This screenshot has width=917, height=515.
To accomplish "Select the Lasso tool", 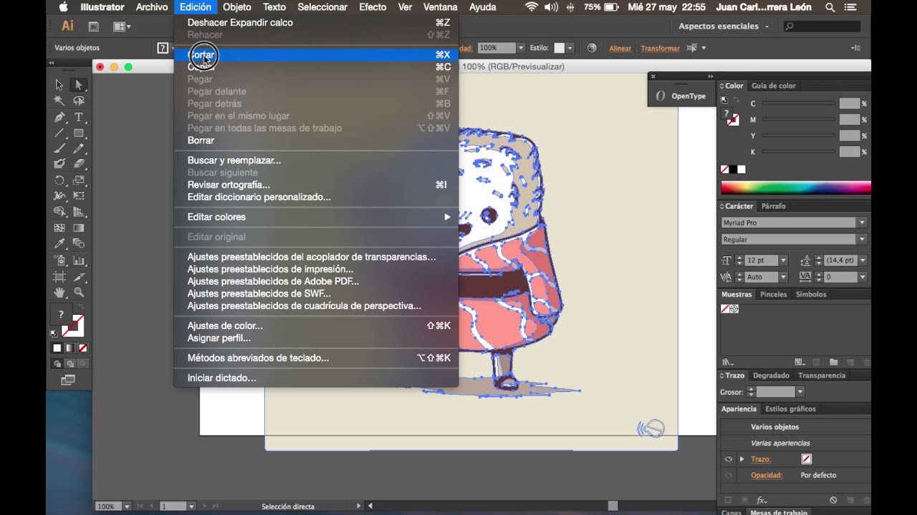I will 79,101.
